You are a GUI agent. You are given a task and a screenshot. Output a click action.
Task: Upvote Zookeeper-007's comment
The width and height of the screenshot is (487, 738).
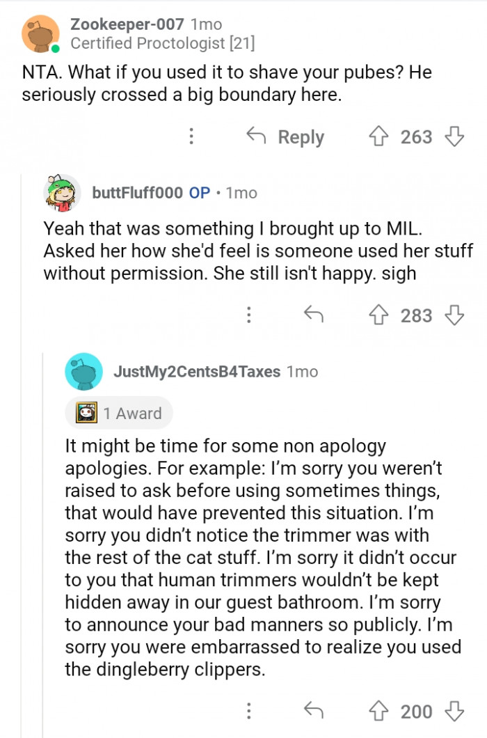coord(380,137)
